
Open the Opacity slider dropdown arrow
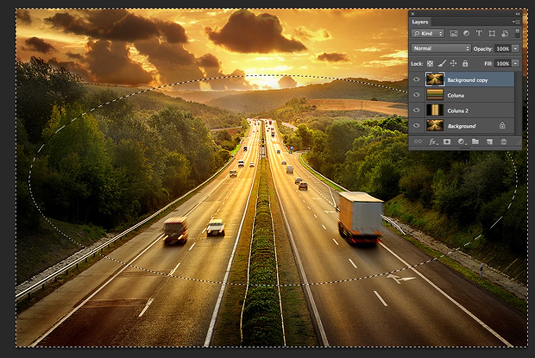(x=515, y=48)
